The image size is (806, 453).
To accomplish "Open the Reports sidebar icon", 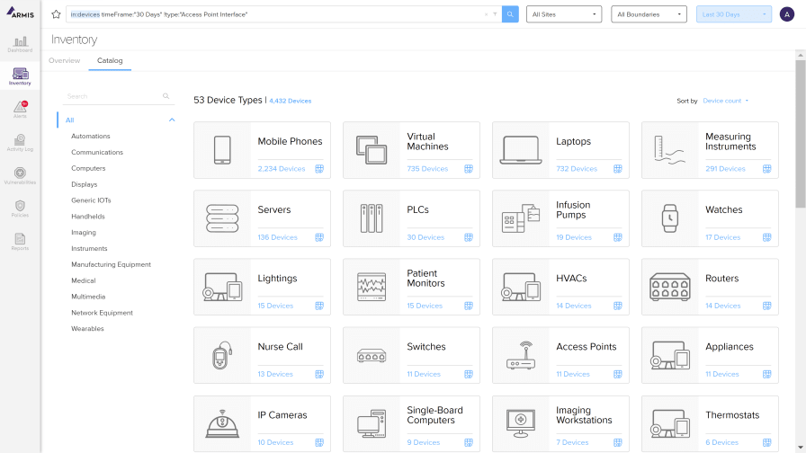I will click(x=20, y=241).
